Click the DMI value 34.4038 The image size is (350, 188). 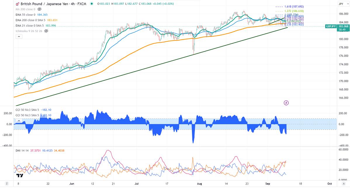pyautogui.click(x=59, y=151)
